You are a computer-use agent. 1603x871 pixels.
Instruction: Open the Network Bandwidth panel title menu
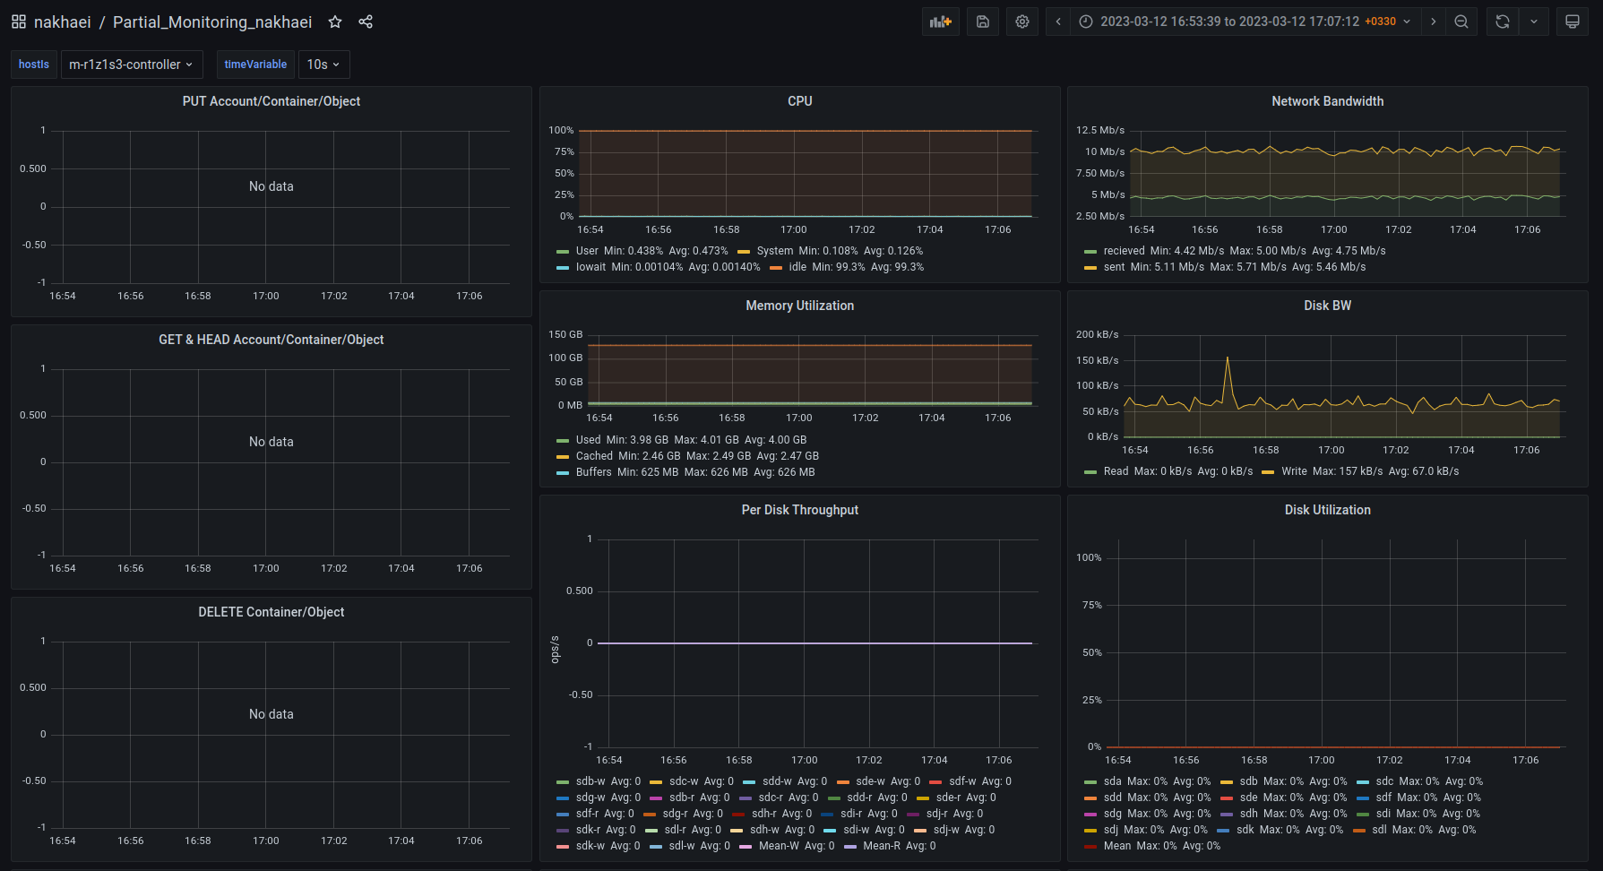[x=1327, y=101]
